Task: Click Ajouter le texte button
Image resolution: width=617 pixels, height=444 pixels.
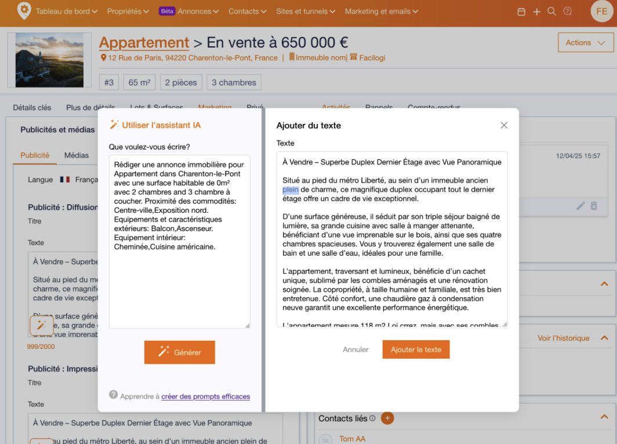Action: click(x=416, y=350)
